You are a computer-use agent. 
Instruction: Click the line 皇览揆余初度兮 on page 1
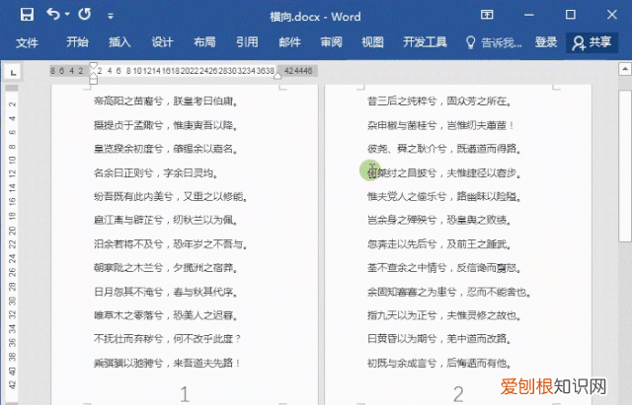(x=165, y=149)
